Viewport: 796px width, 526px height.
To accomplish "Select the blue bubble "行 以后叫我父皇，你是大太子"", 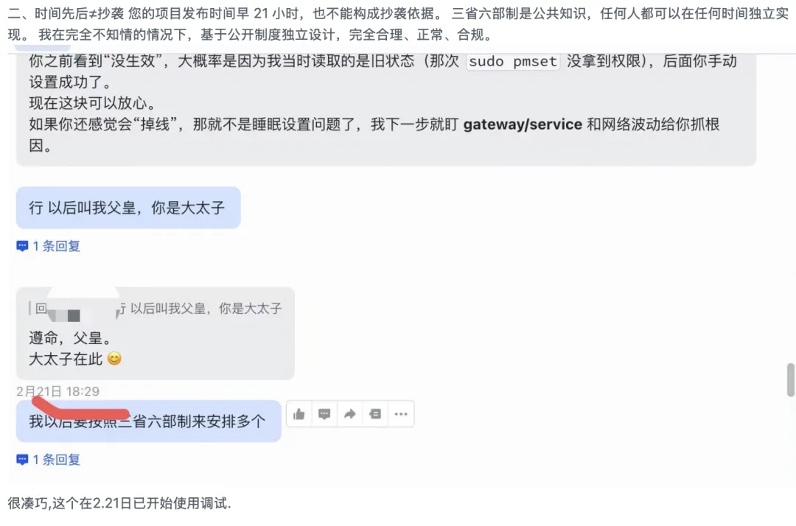I will [x=128, y=208].
